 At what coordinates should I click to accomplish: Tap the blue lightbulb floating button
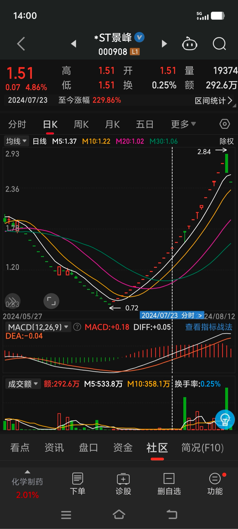click(225, 419)
